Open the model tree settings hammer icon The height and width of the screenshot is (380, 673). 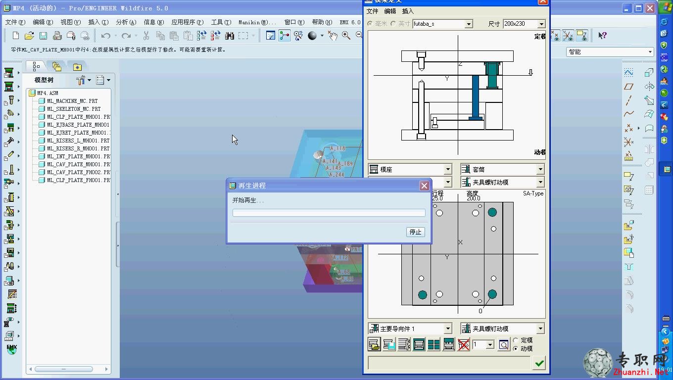pos(81,80)
